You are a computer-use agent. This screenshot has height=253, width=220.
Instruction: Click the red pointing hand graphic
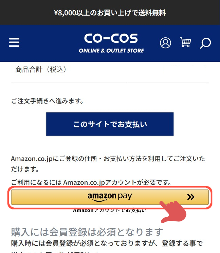[173, 212]
